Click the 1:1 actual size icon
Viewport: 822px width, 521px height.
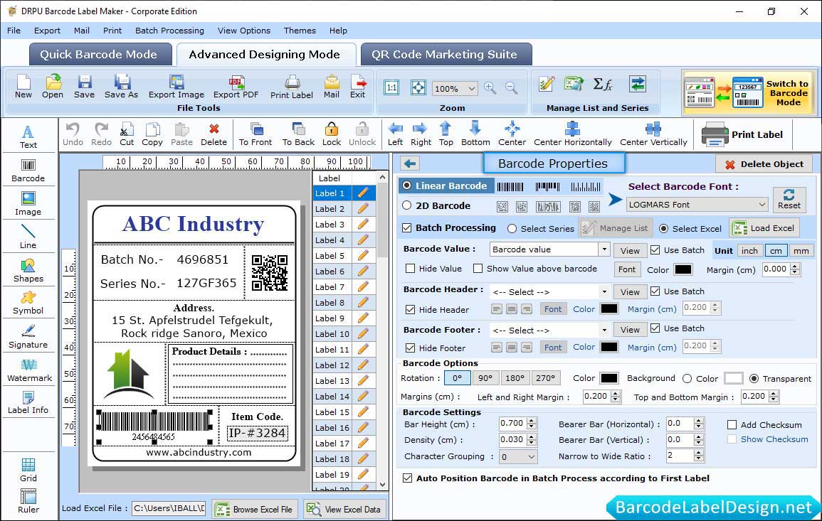(391, 88)
